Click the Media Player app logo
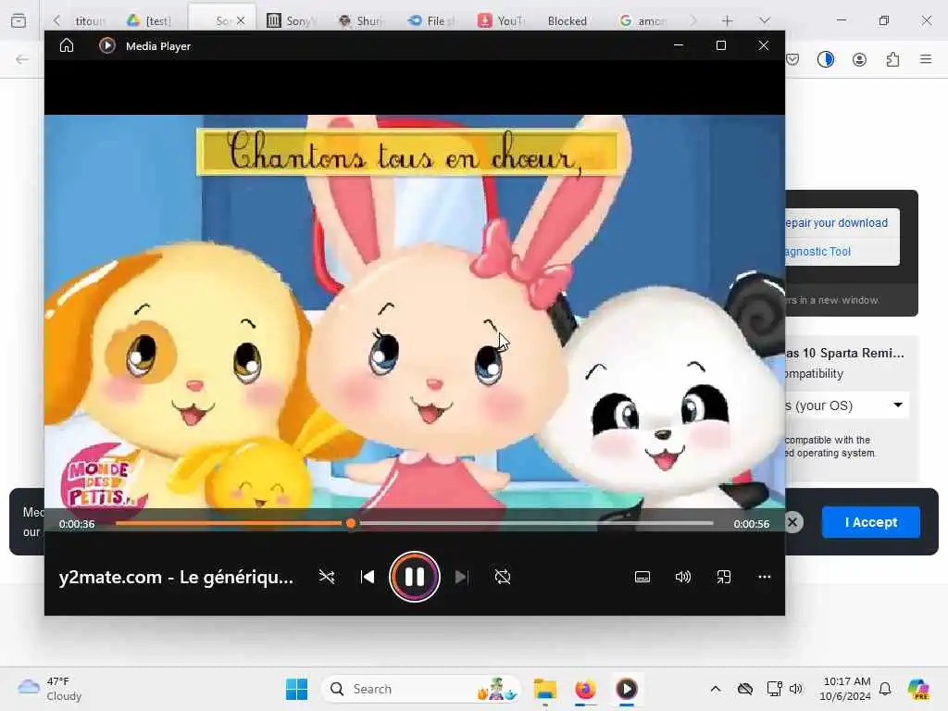948x711 pixels. point(107,46)
